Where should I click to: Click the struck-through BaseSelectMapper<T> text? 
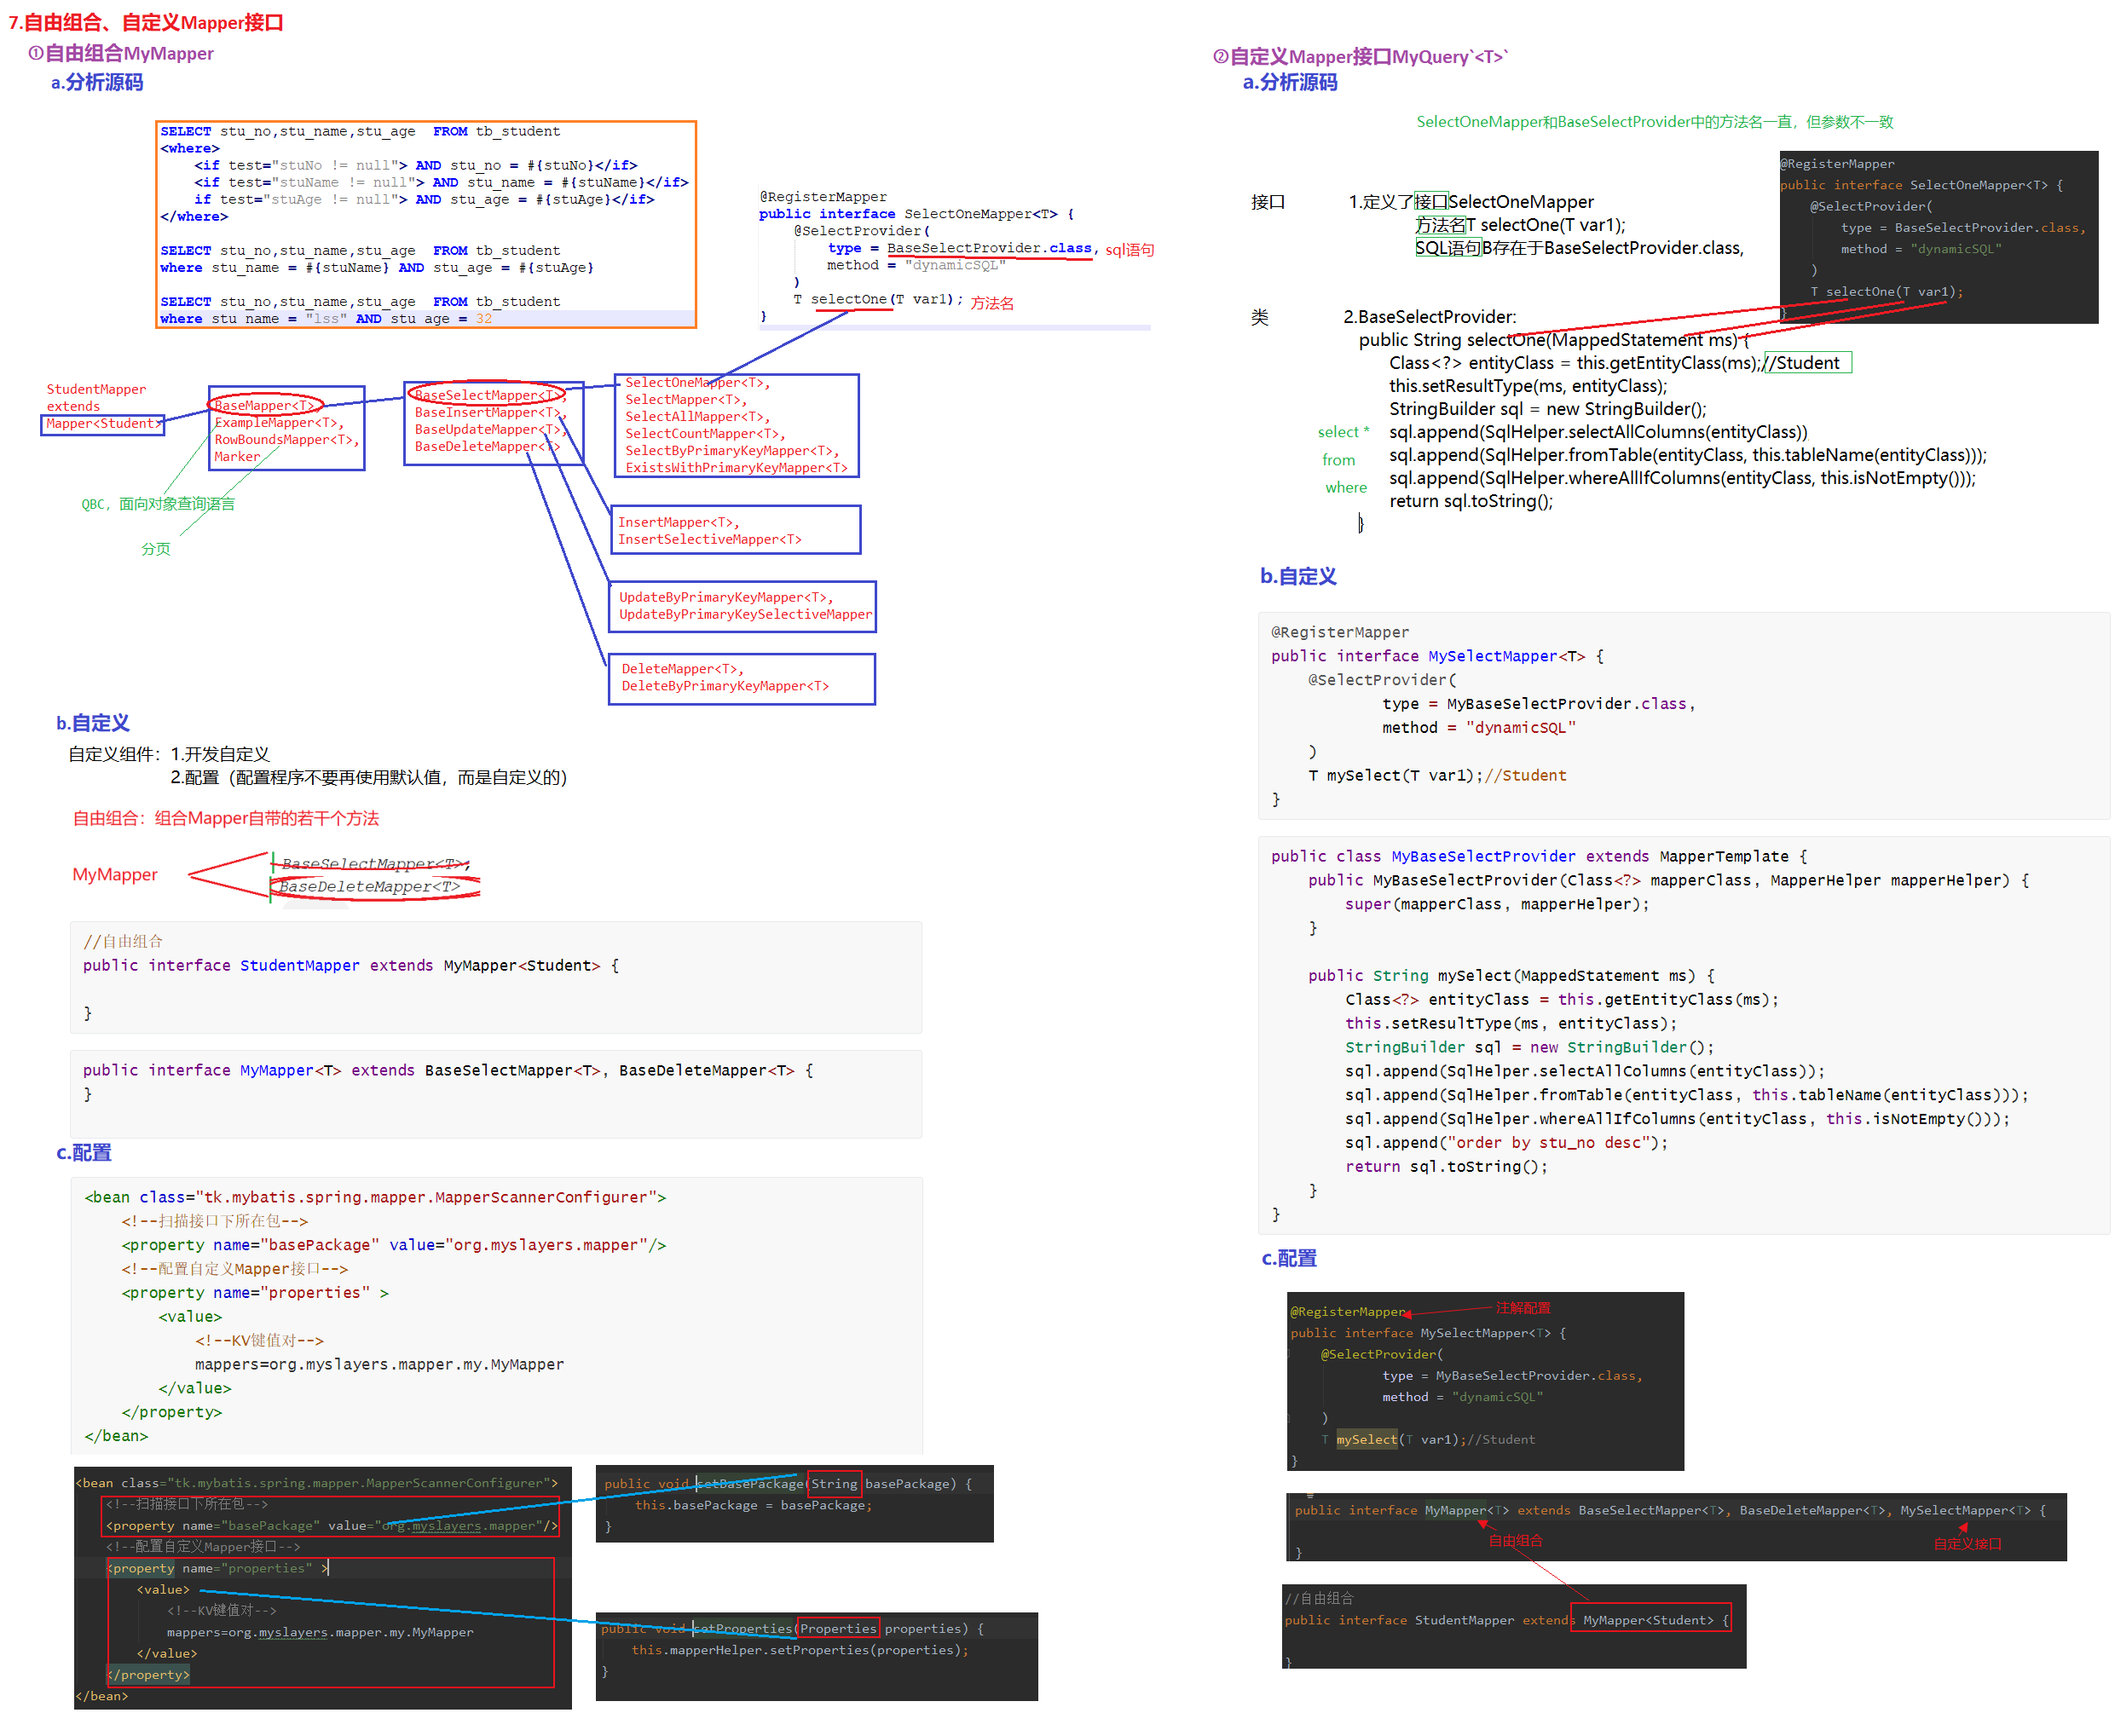374,863
